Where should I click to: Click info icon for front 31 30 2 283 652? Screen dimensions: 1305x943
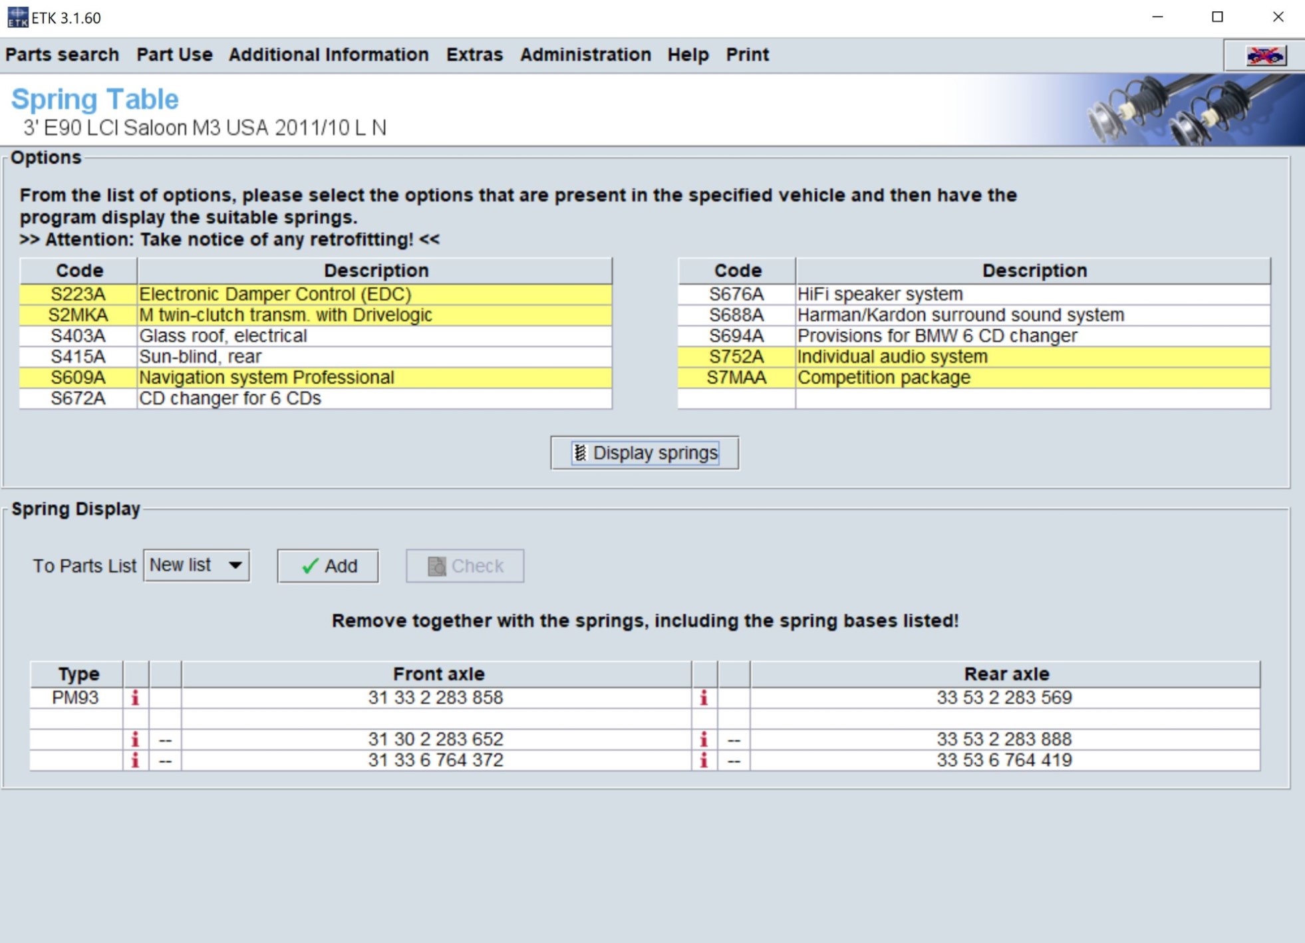tap(135, 740)
